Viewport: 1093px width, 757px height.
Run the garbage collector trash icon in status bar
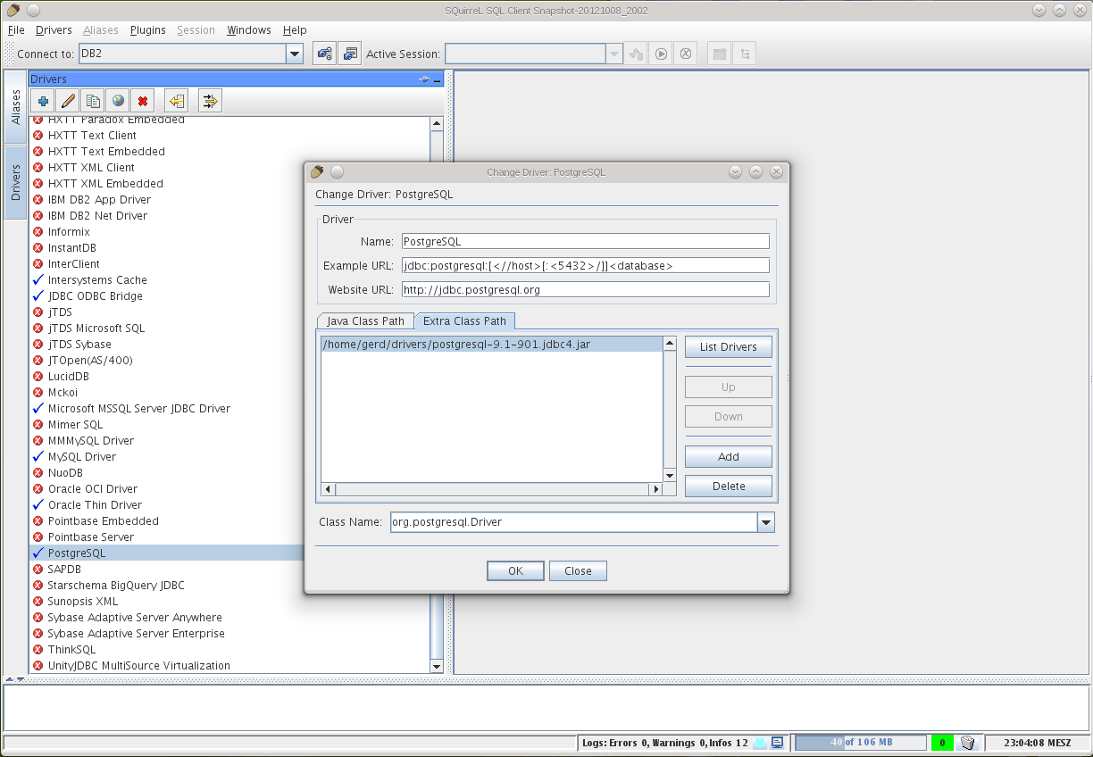pos(968,742)
